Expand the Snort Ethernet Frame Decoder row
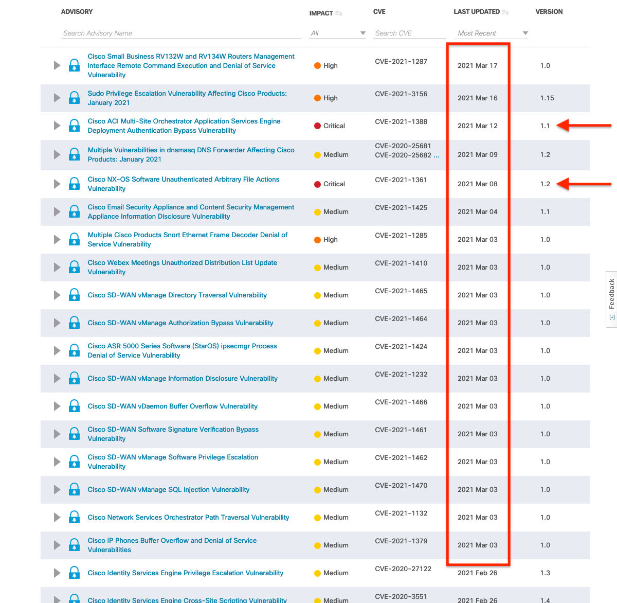 pyautogui.click(x=57, y=239)
